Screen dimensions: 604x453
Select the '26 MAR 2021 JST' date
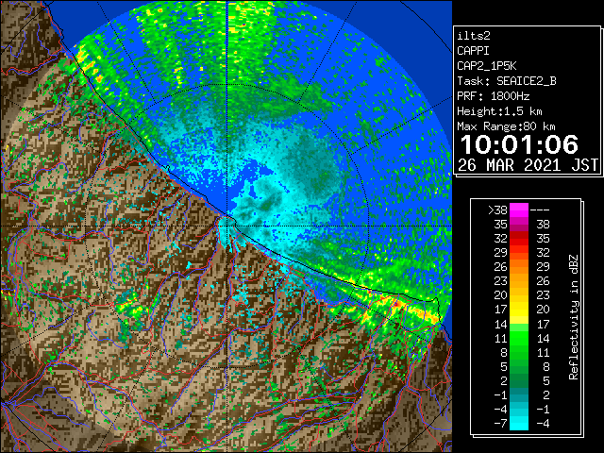528,165
